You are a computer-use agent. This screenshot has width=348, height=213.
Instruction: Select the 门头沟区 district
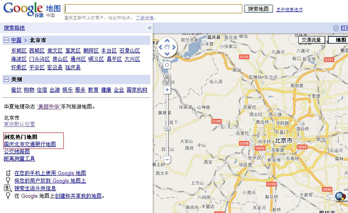[x=40, y=59]
